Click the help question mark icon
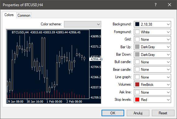 coord(156,5)
